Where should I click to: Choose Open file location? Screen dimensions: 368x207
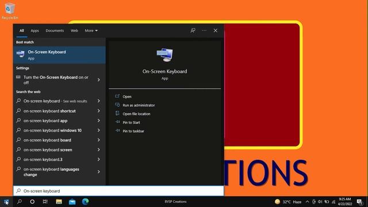tap(136, 114)
